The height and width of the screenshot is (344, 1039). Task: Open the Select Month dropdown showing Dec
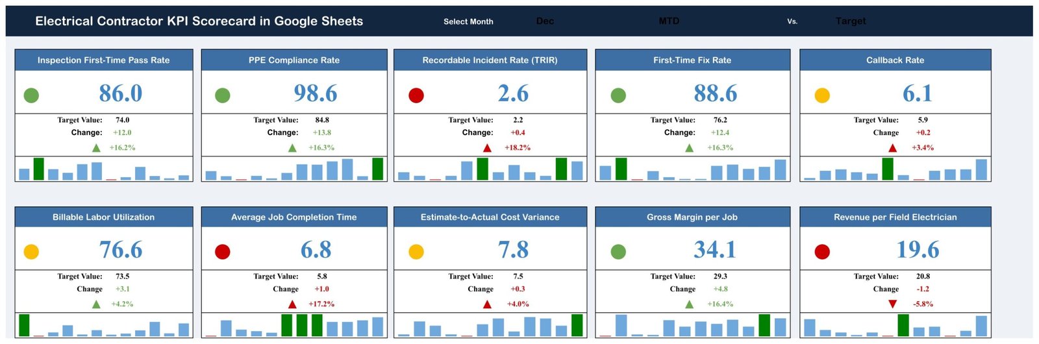point(545,21)
